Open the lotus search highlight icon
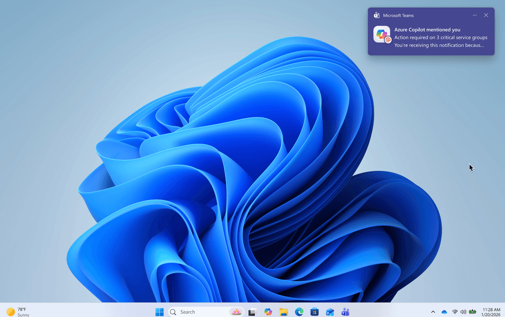The image size is (505, 317). [x=236, y=312]
